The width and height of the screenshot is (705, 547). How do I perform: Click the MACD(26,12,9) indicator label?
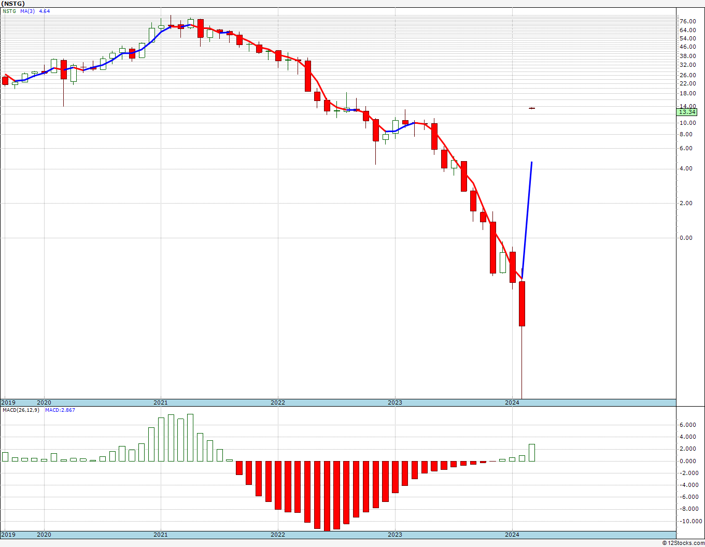click(21, 410)
